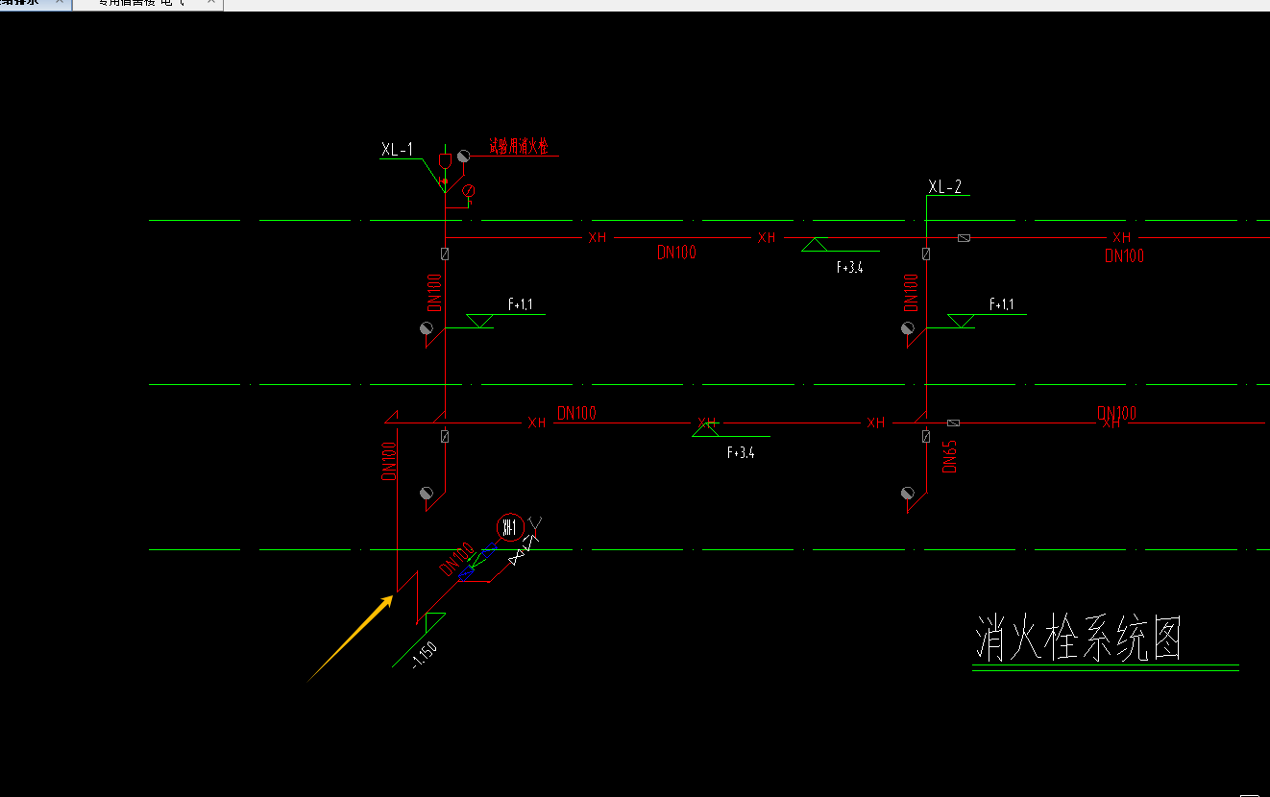Screen dimensions: 1270x797
Task: Select the F+3.4 label nearest XL-2
Action: [x=850, y=268]
